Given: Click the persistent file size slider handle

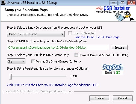Looking at the screenshot, I should click(x=10, y=76).
